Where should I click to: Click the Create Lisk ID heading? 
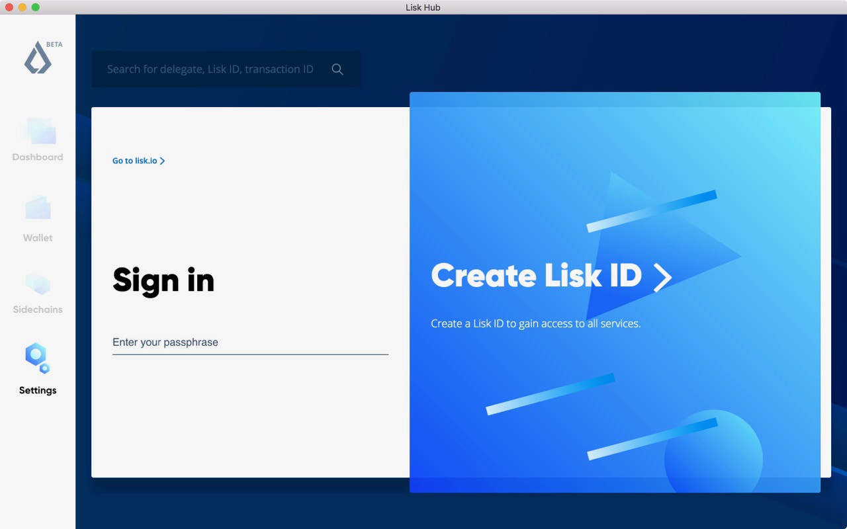coord(536,276)
